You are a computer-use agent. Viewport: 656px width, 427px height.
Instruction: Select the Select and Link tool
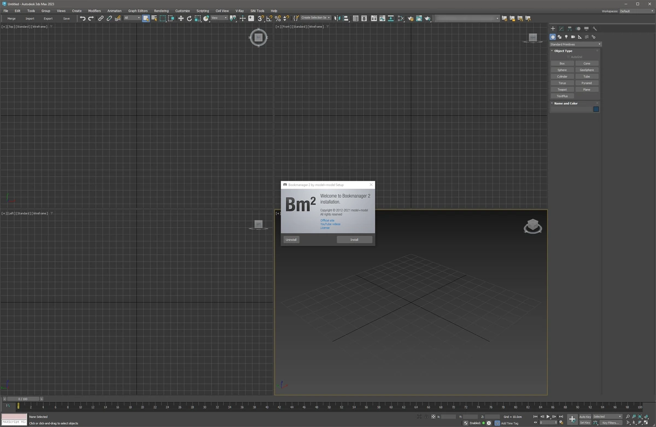point(101,18)
